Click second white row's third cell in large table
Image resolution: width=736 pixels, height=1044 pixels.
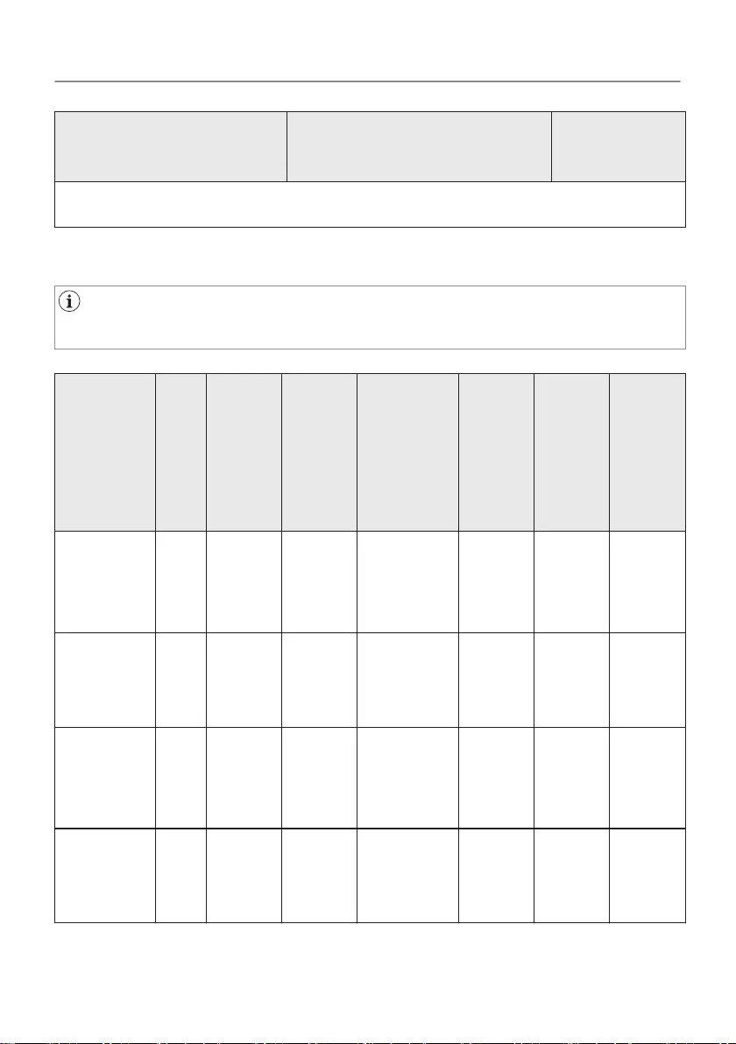pos(244,679)
